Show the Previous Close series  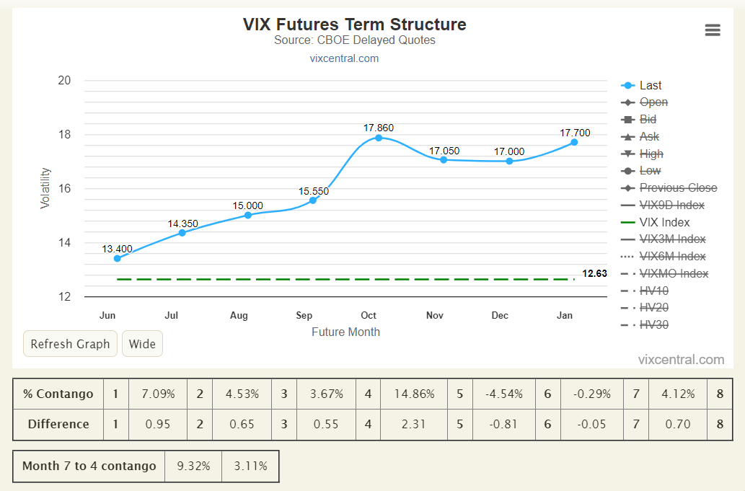[678, 188]
